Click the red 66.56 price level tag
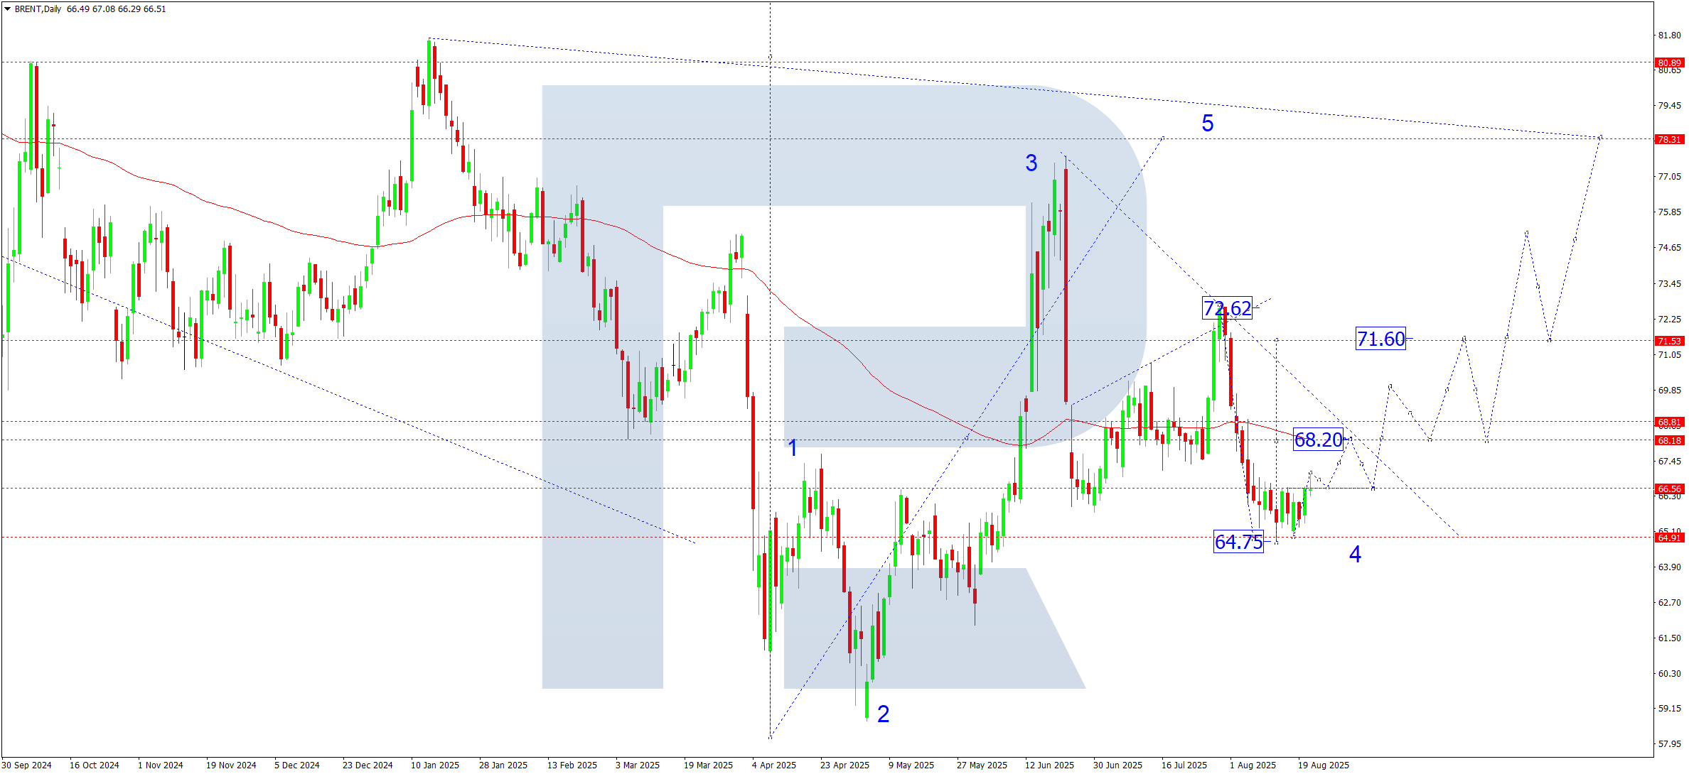This screenshot has width=1689, height=774. [1669, 489]
